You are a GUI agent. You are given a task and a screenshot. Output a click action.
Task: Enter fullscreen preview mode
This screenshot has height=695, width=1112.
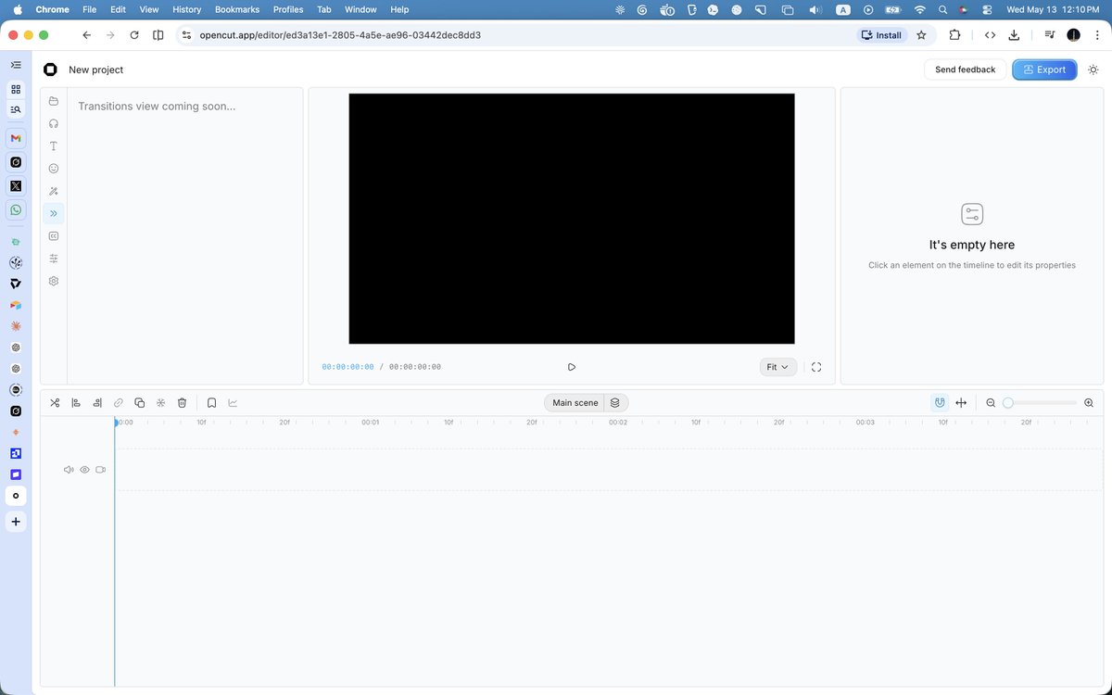tap(816, 367)
